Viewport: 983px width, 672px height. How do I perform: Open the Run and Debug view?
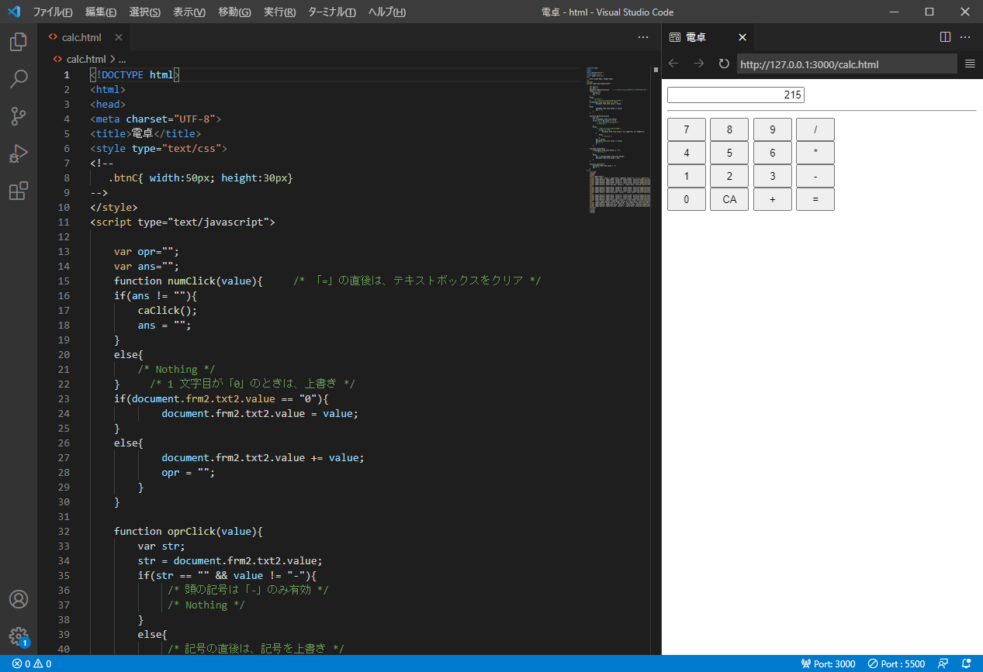[x=18, y=153]
